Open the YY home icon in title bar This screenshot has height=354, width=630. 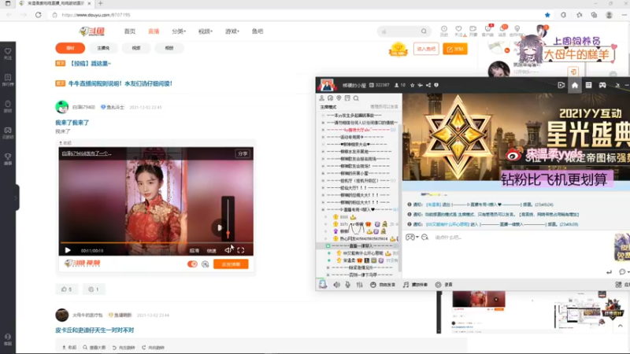(x=575, y=85)
